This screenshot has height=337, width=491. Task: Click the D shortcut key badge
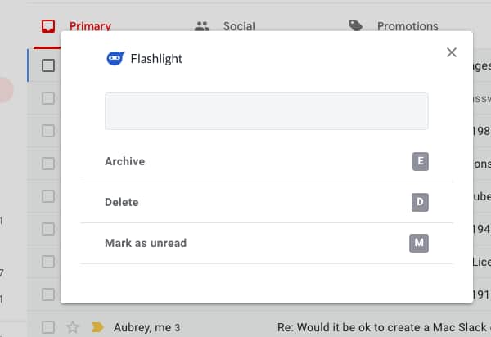(x=420, y=203)
